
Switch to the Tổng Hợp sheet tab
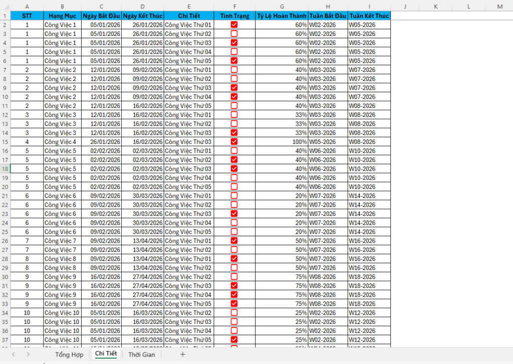[x=69, y=354]
